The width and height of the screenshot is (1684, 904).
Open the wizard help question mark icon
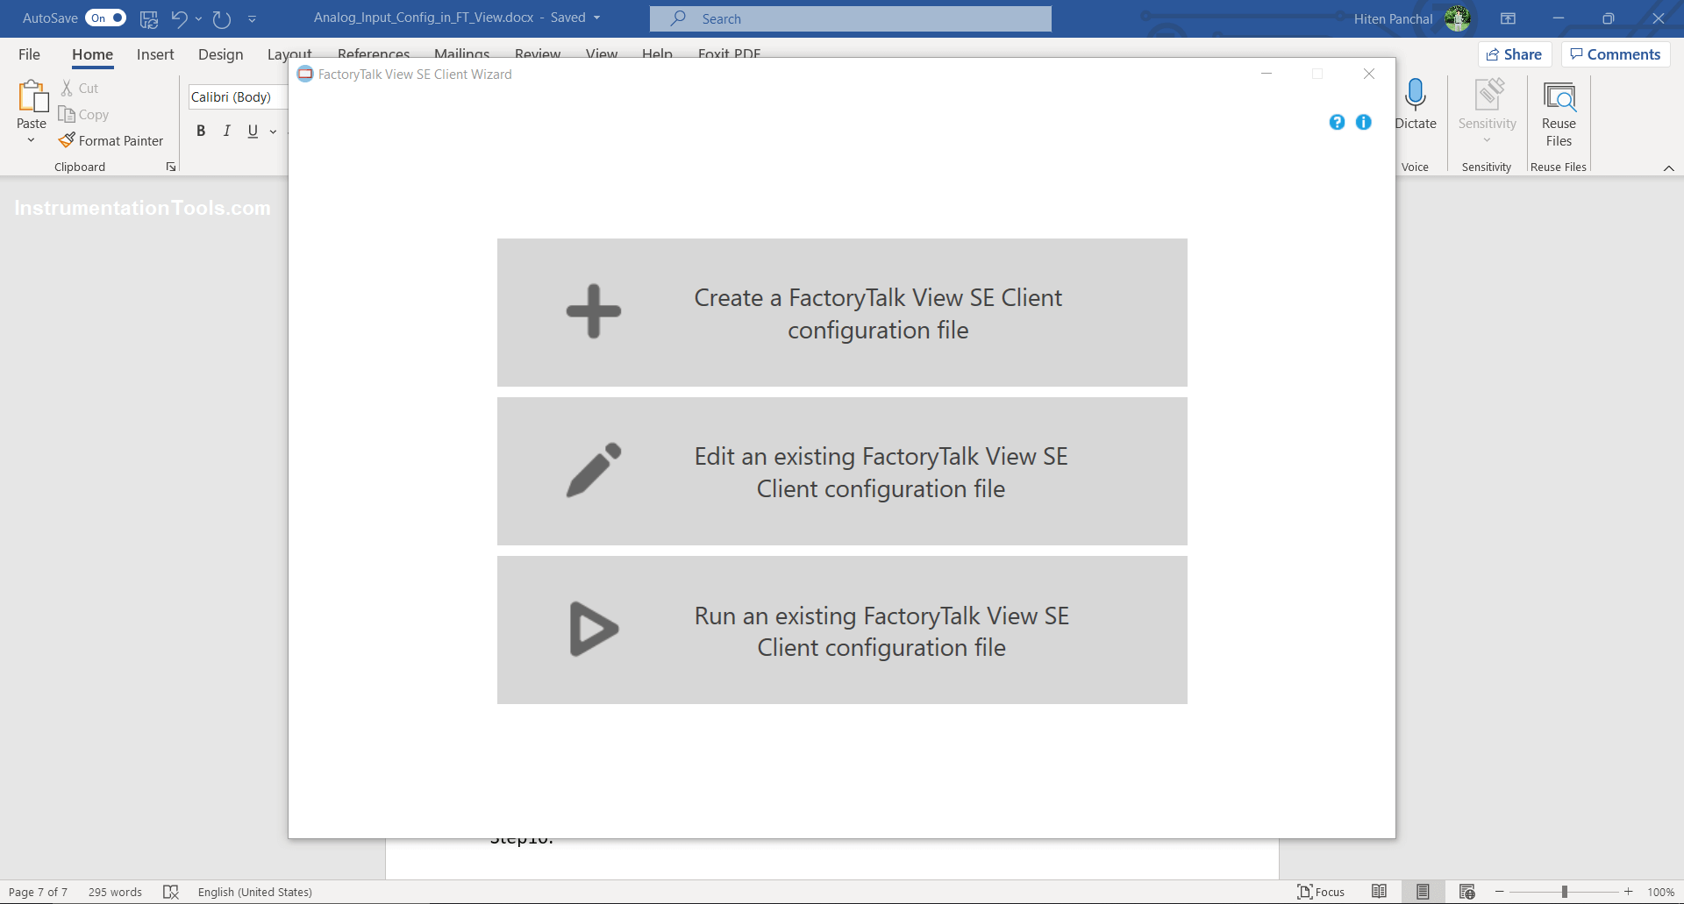click(1337, 122)
